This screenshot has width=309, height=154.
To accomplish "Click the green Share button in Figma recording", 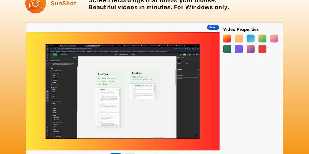I will coord(184,54).
